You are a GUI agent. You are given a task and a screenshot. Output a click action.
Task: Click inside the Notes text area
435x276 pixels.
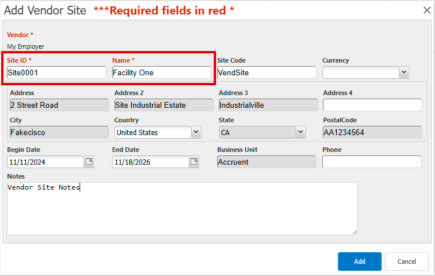pos(182,209)
